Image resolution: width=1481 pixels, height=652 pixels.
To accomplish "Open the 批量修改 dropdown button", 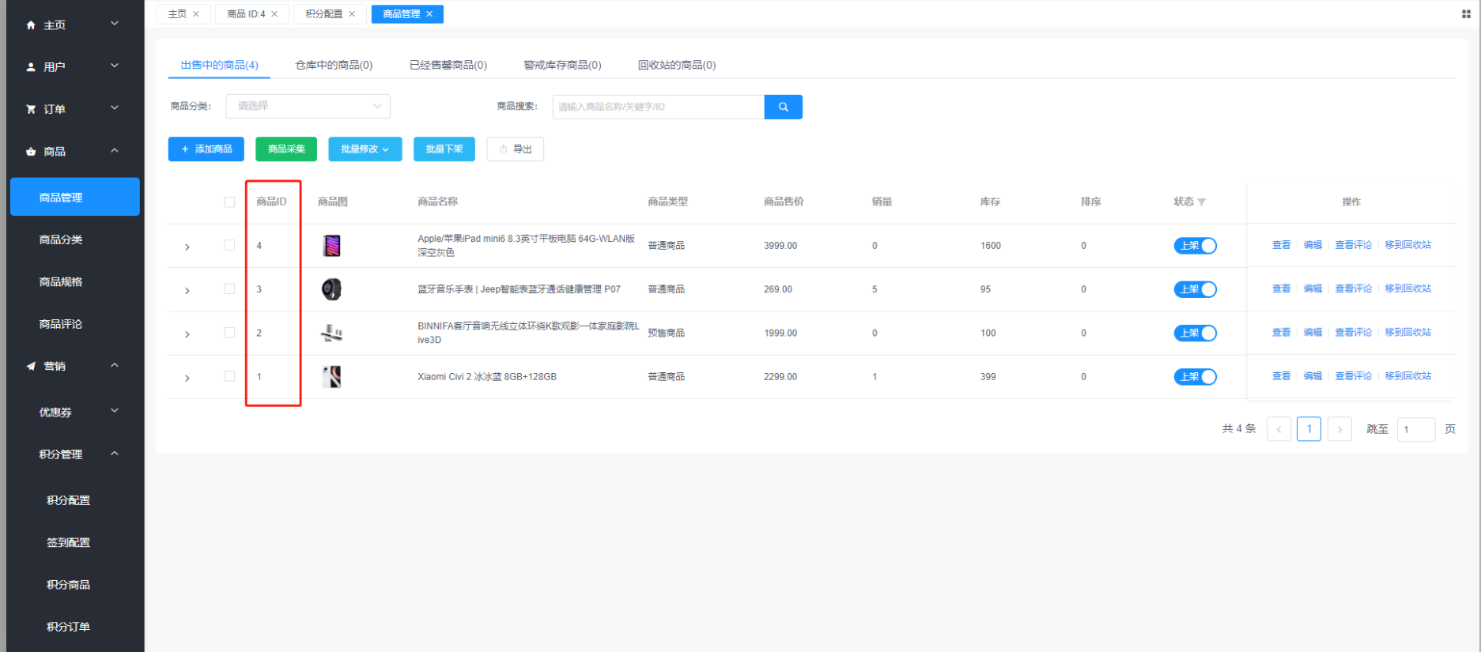I will click(365, 149).
